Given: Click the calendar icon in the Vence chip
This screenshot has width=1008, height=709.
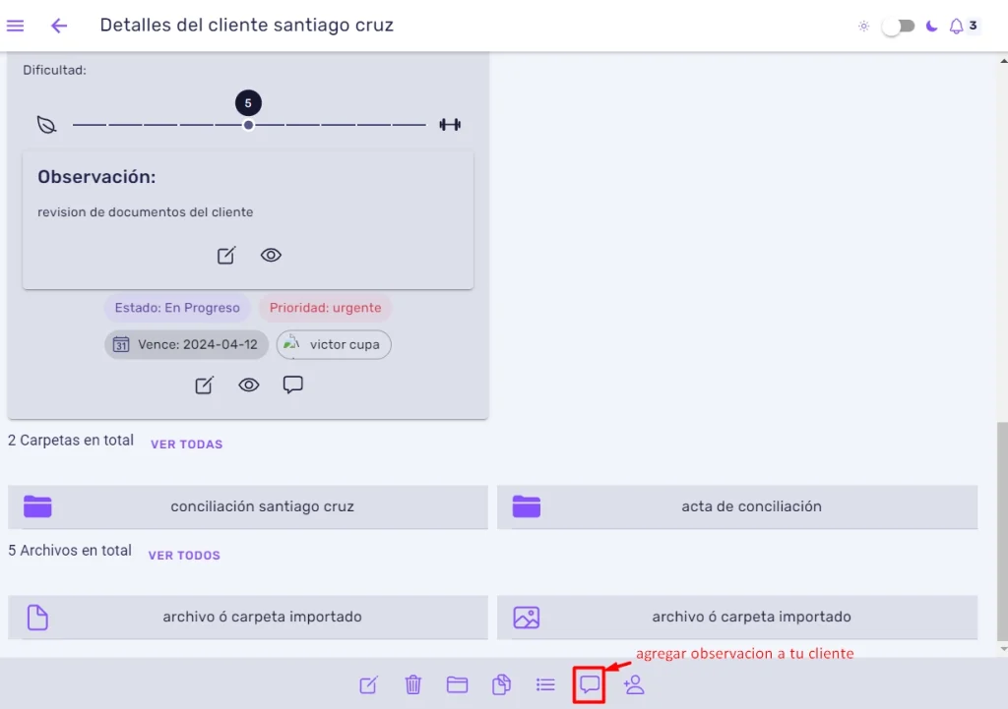Looking at the screenshot, I should [121, 345].
